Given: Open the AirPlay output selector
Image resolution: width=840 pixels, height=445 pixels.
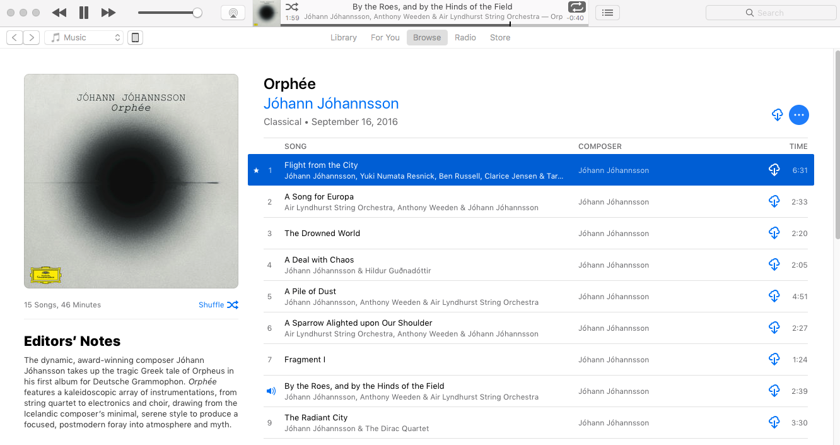Looking at the screenshot, I should [x=233, y=13].
